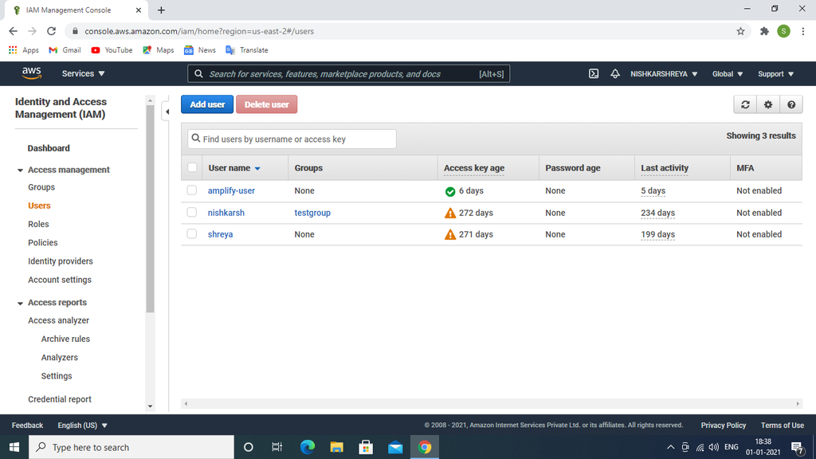This screenshot has width=816, height=459.
Task: Open CloudShell from the top navigation bar
Action: coord(593,73)
